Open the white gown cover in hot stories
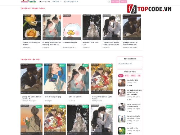Viewport: 180px width, 135px height. point(92,27)
